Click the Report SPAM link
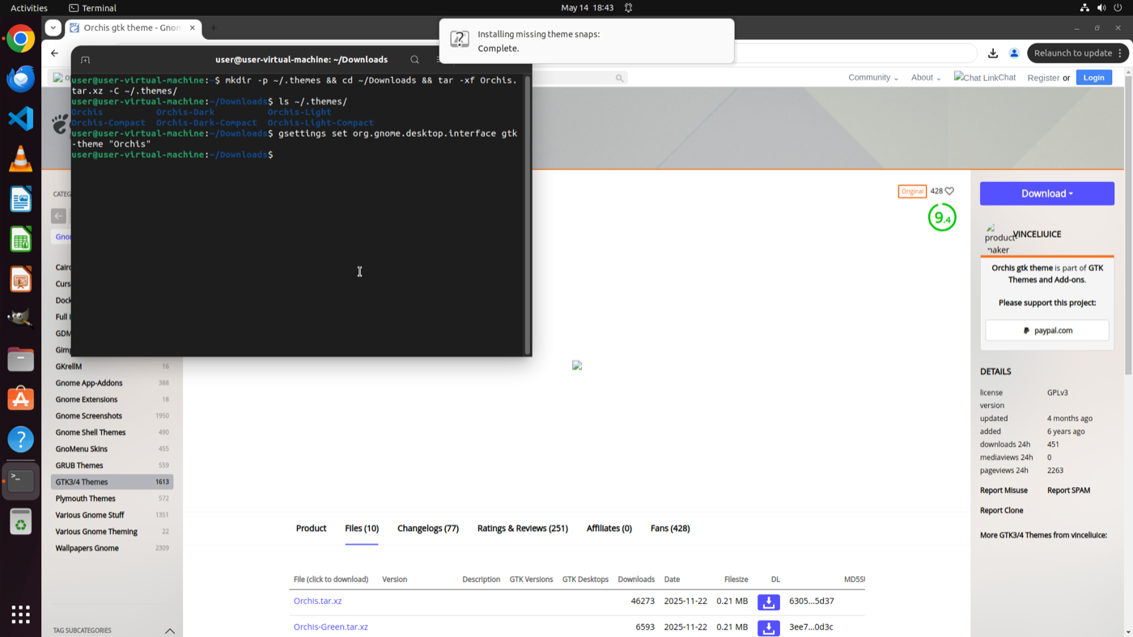 pyautogui.click(x=1068, y=490)
